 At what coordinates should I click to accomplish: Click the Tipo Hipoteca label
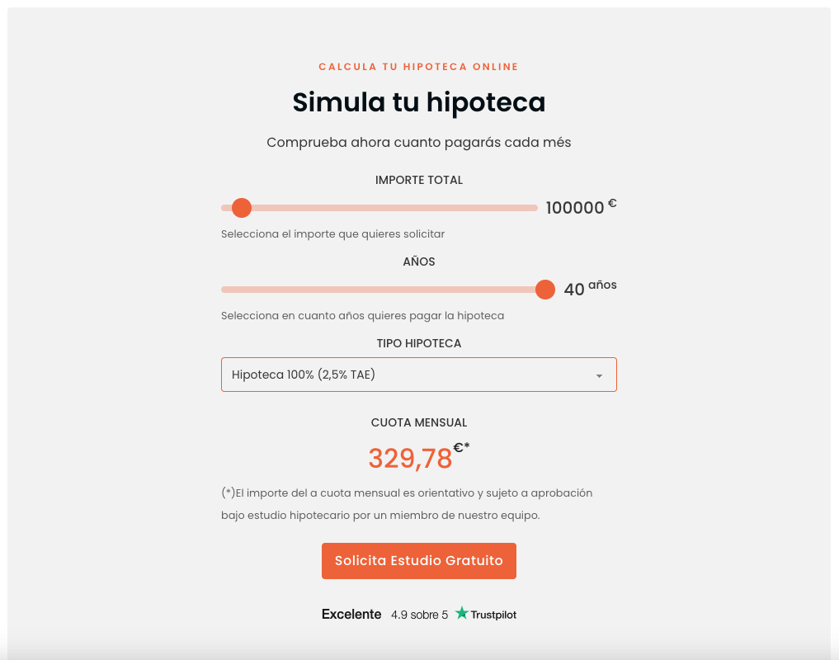click(x=419, y=343)
